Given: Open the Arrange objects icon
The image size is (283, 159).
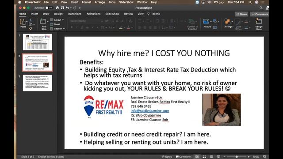Looking at the screenshot, I should 227,22.
